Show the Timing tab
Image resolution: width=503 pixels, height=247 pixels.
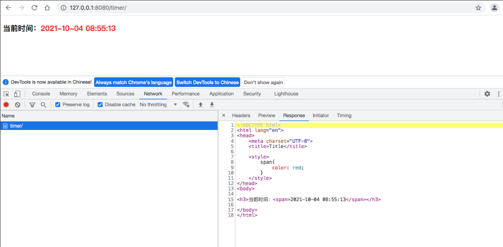pyautogui.click(x=344, y=115)
